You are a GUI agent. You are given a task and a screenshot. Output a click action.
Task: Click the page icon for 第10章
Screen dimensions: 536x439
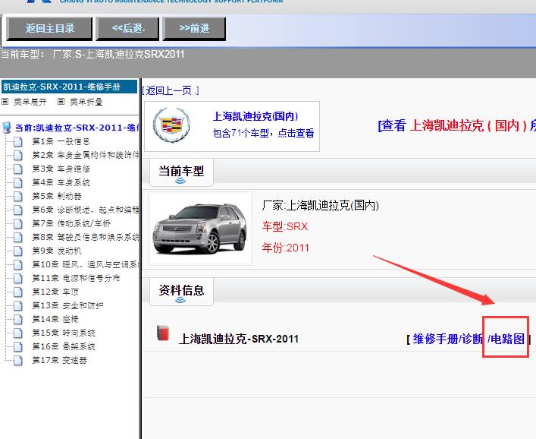click(x=18, y=265)
